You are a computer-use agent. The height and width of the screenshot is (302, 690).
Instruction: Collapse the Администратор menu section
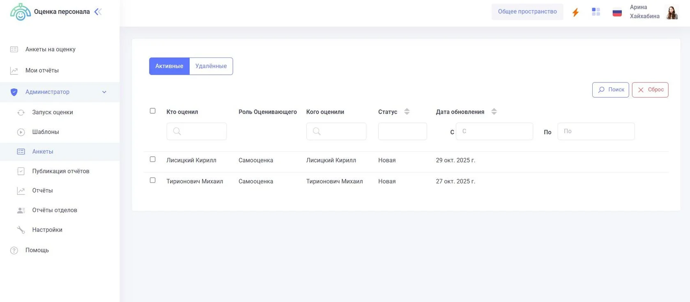(104, 92)
